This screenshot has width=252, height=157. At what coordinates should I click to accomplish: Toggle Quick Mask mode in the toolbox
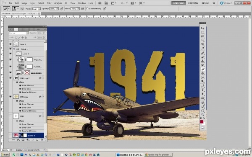[202, 128]
